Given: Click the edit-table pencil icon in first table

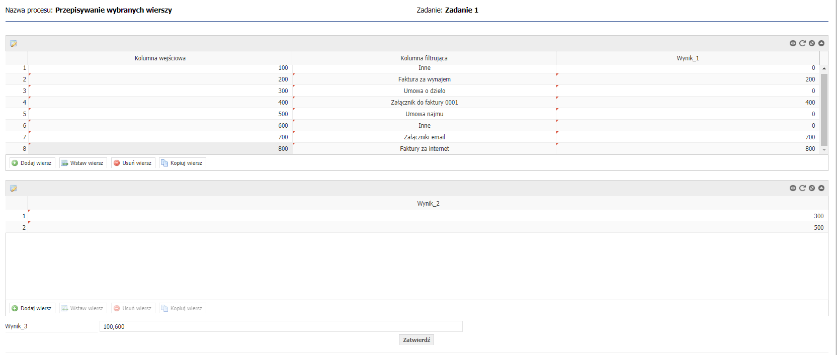Looking at the screenshot, I should [x=14, y=44].
